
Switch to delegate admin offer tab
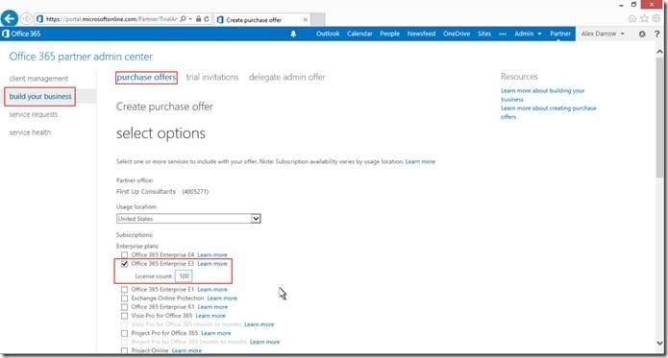[x=286, y=78]
